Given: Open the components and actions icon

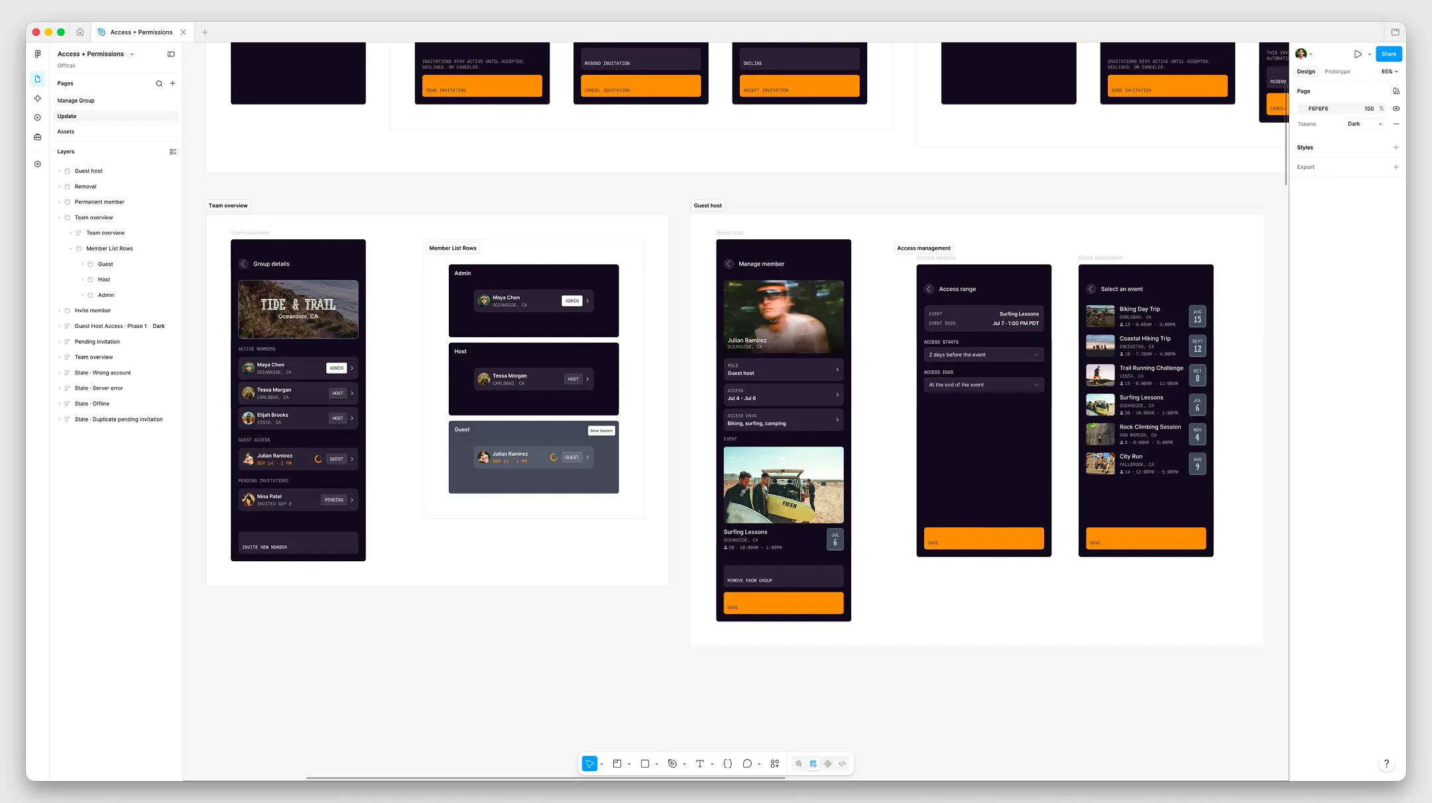Looking at the screenshot, I should point(775,764).
